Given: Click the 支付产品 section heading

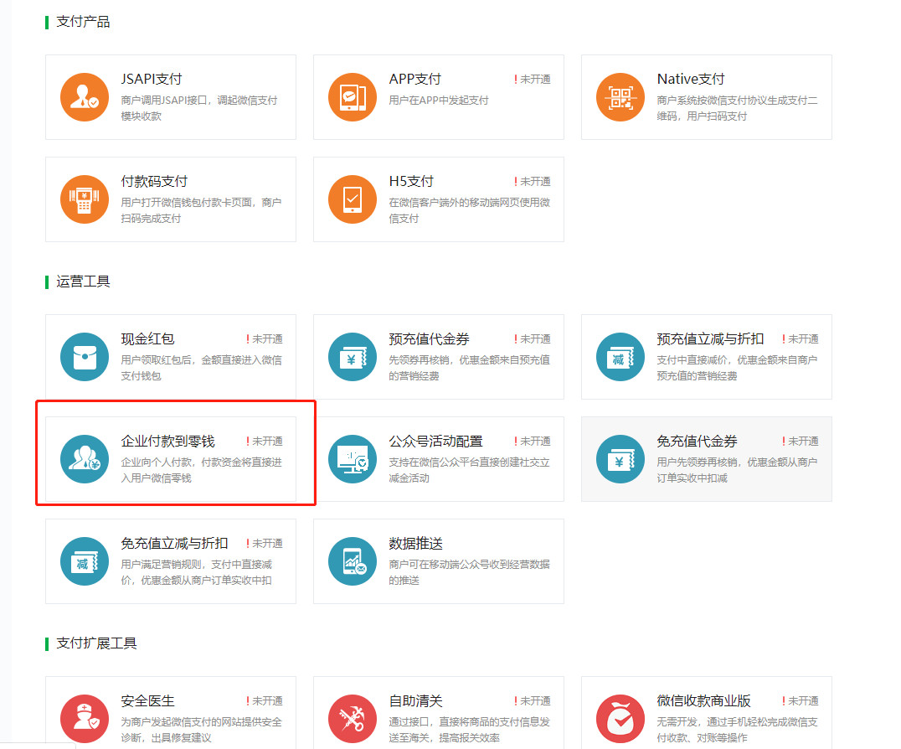Looking at the screenshot, I should pyautogui.click(x=84, y=22).
